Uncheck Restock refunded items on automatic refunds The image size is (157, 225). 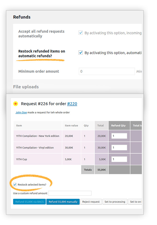tap(81, 53)
